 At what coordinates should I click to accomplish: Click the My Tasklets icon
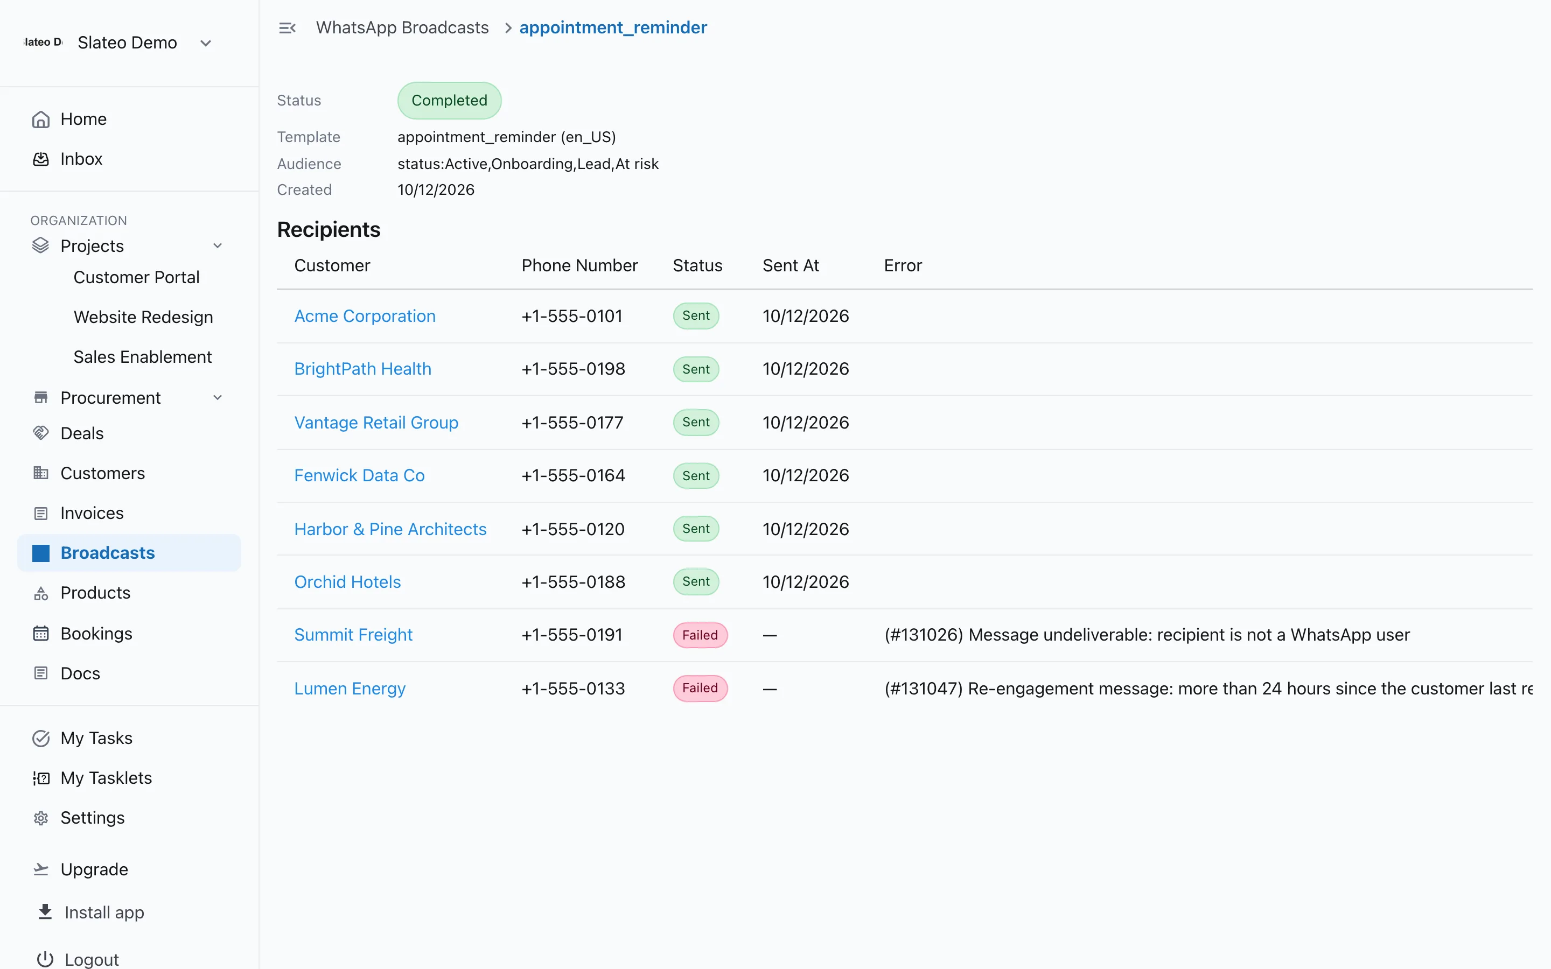tap(41, 778)
